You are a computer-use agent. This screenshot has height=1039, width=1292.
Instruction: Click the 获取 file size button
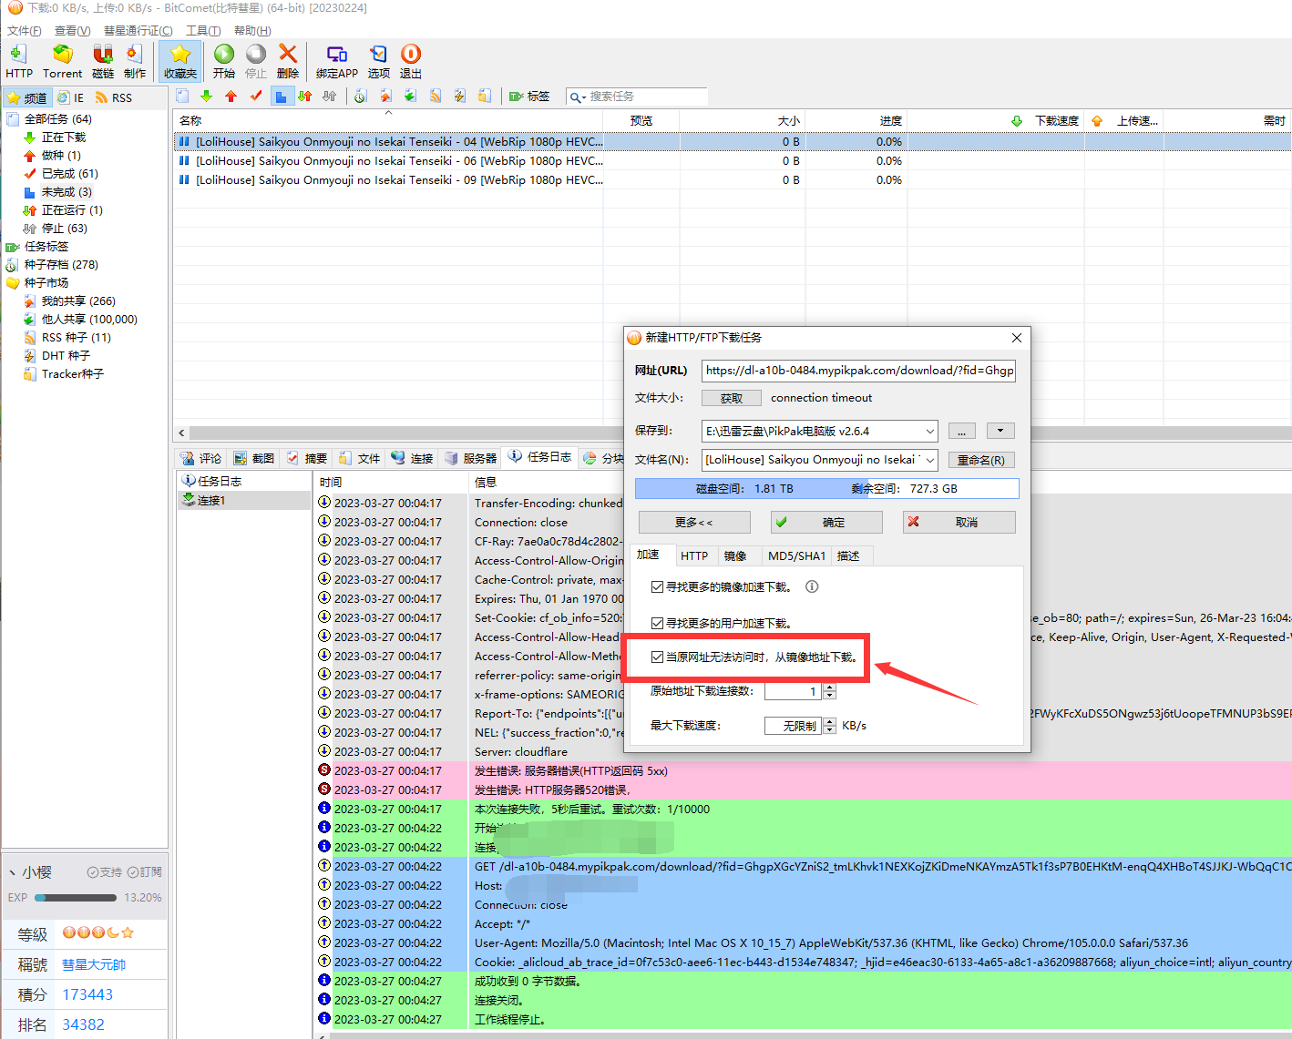tap(732, 398)
